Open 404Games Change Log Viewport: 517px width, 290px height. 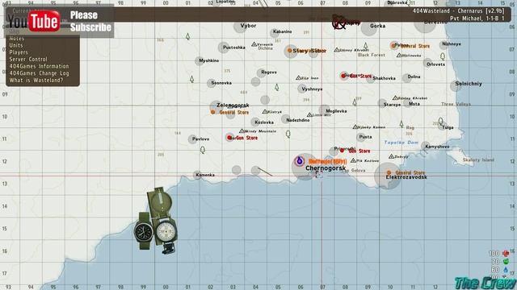tap(39, 73)
